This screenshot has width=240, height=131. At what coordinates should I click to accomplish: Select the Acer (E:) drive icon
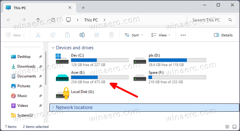(x=62, y=78)
